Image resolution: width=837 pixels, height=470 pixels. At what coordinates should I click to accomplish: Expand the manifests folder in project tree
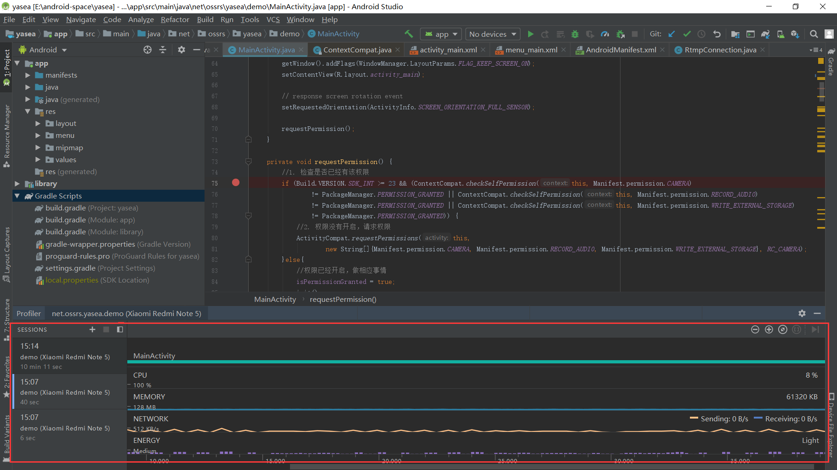28,75
